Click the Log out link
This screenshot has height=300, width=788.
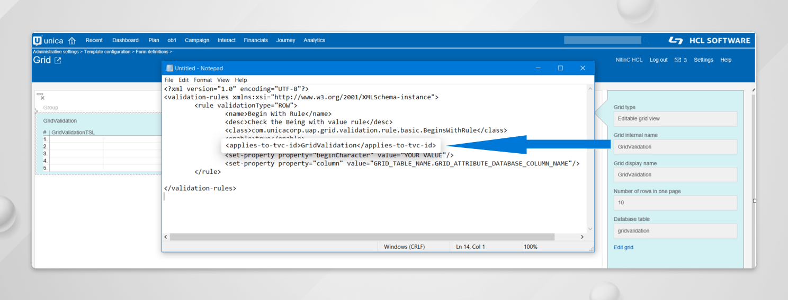[658, 60]
